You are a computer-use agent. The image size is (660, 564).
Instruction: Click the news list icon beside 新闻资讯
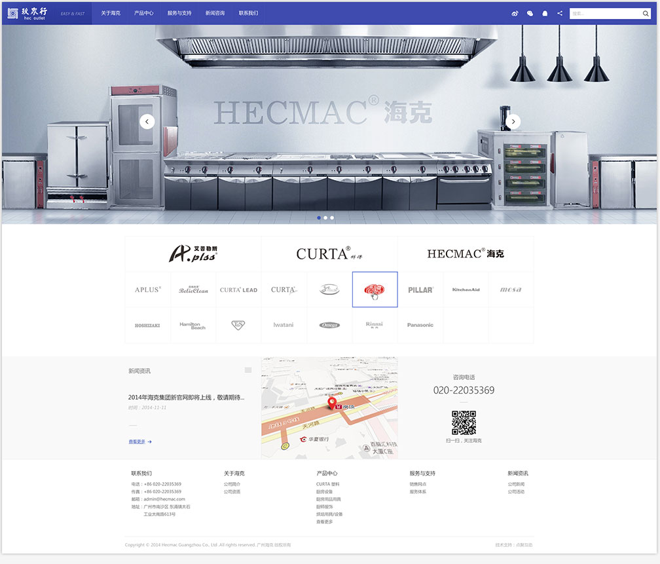(x=248, y=370)
